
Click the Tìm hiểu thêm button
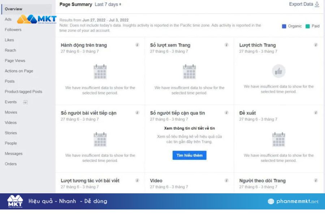(x=189, y=156)
